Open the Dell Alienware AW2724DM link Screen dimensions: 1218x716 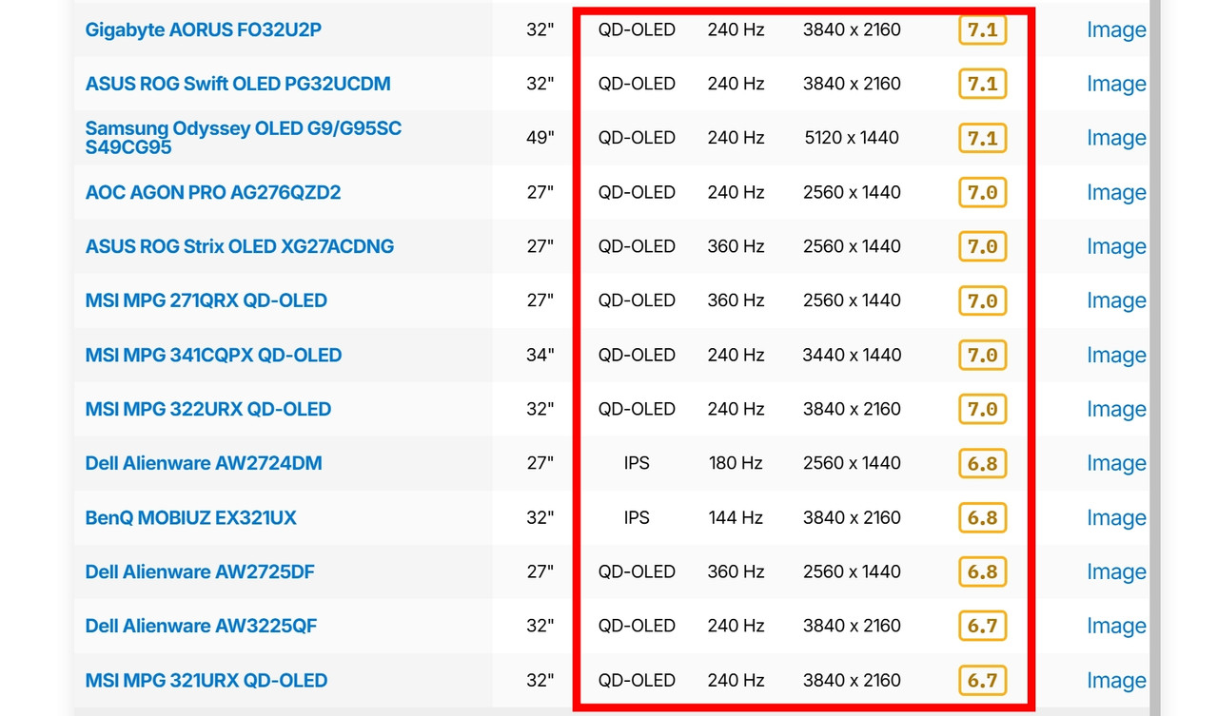(x=204, y=463)
